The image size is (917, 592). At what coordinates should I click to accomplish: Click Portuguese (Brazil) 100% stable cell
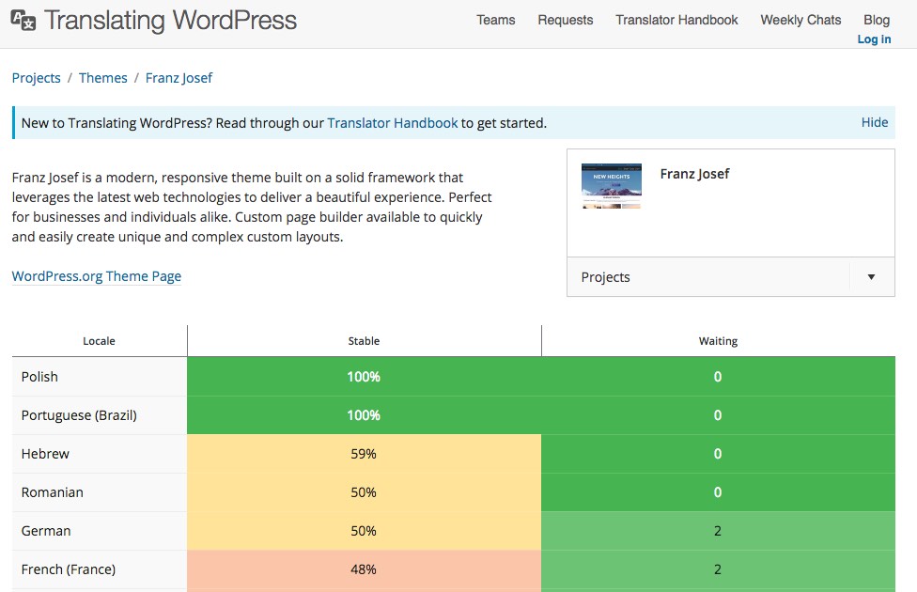point(364,415)
